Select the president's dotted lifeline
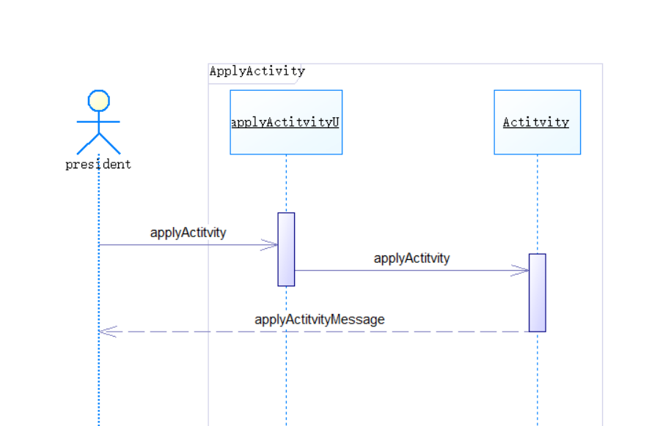 (x=99, y=381)
